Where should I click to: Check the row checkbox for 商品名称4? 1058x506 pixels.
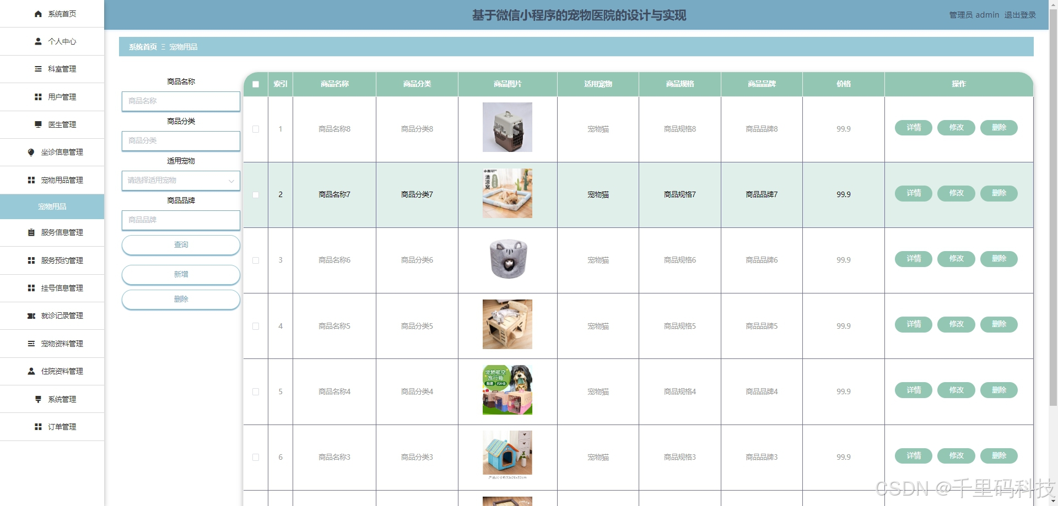[x=256, y=391]
